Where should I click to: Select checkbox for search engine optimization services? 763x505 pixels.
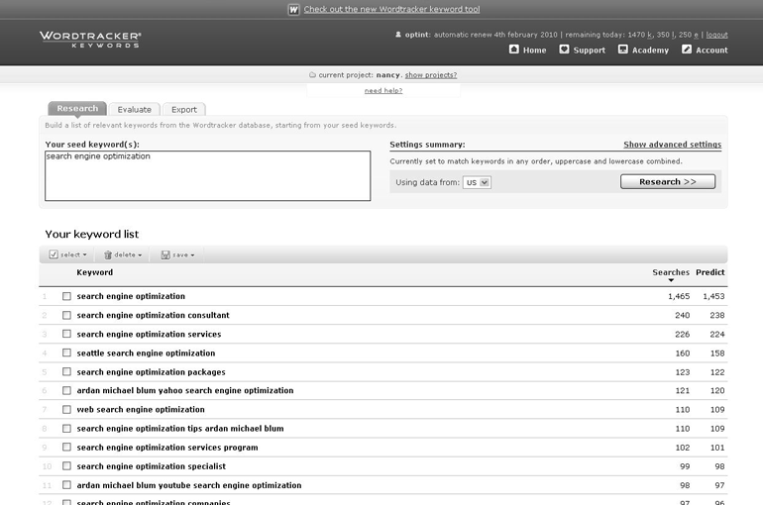pos(66,334)
